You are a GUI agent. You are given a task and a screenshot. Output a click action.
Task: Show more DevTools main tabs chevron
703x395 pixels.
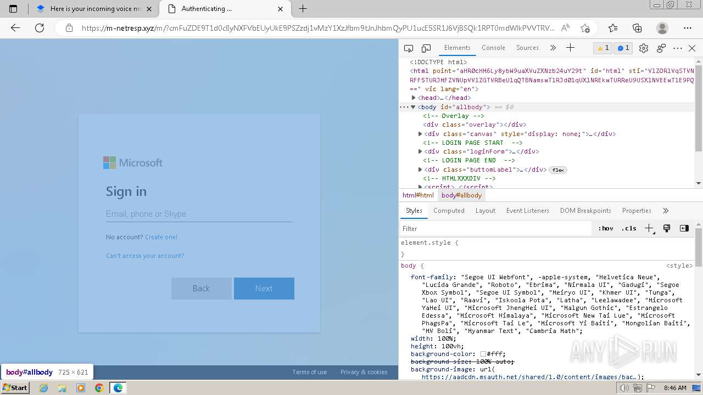(x=553, y=48)
